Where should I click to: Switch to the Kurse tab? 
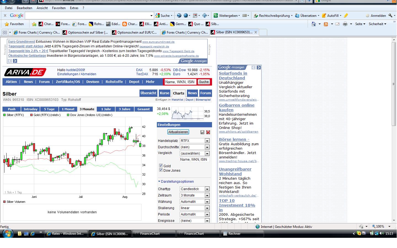tap(165, 93)
